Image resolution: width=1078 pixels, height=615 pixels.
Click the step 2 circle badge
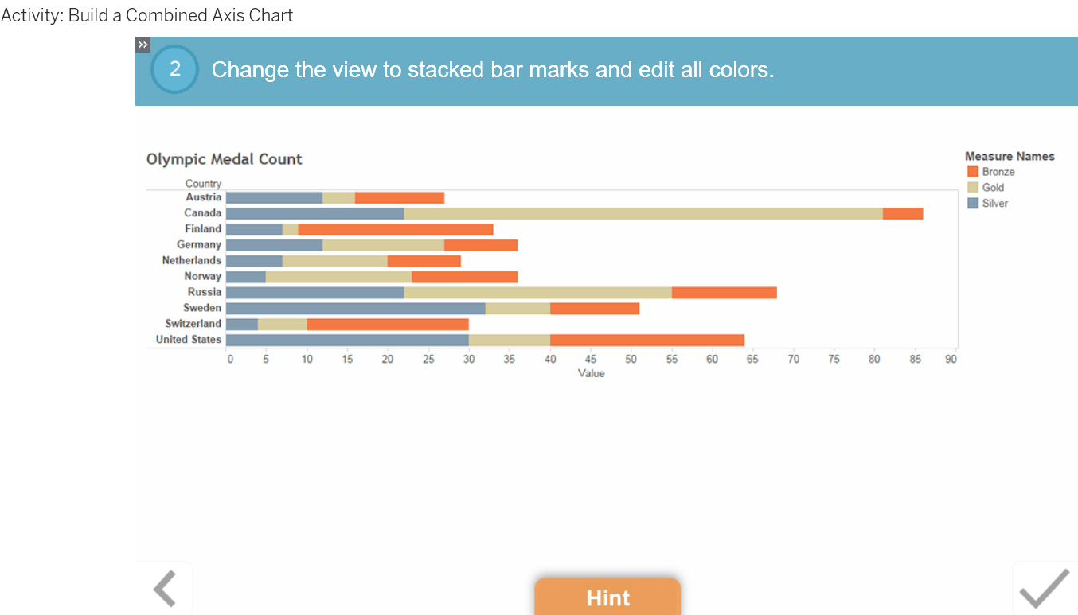pos(174,69)
